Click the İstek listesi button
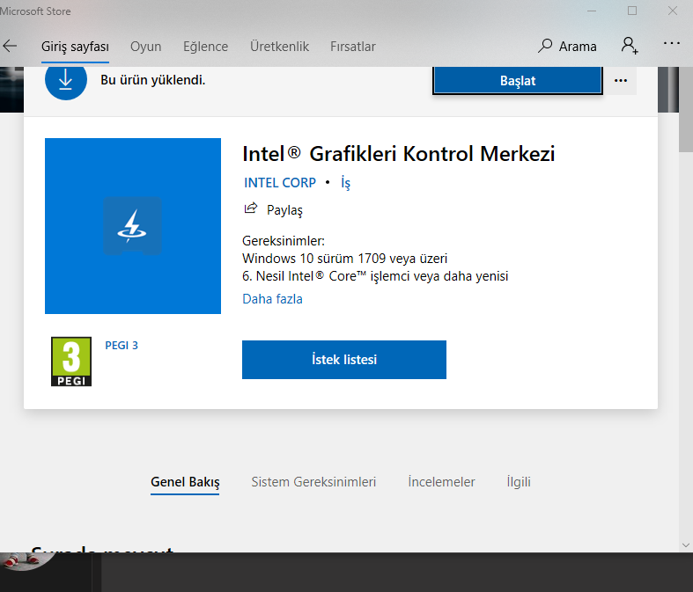 (343, 360)
